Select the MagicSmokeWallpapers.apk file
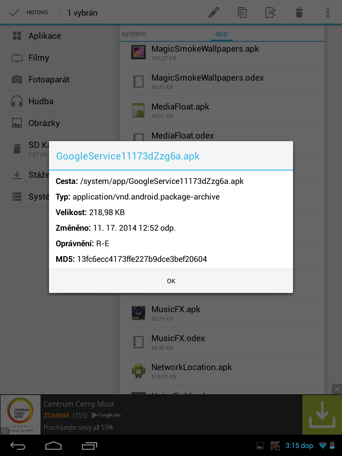342x456 pixels. 205,52
